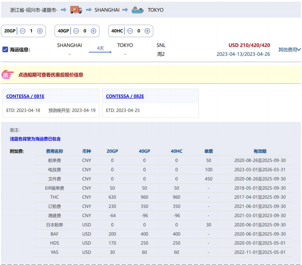Click the USD 210/420/420 price
Viewport: 302px width, 265px height.
pyautogui.click(x=249, y=45)
